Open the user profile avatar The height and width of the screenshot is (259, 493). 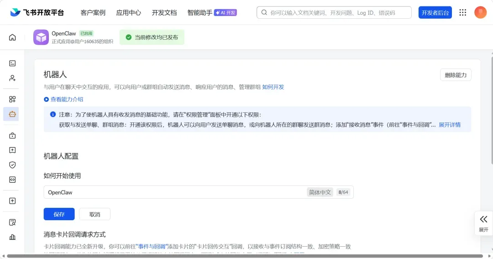tap(480, 12)
